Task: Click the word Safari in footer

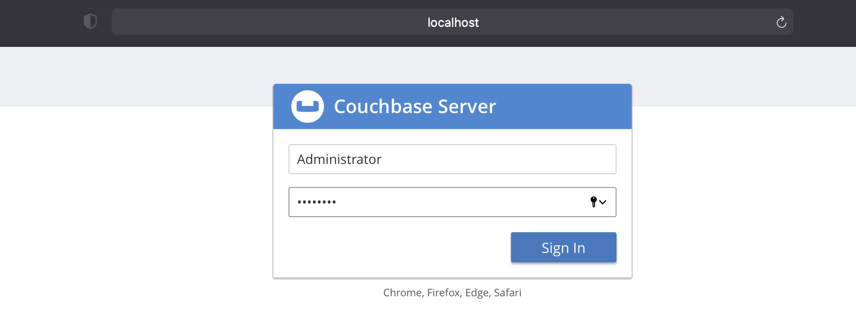Action: 508,293
